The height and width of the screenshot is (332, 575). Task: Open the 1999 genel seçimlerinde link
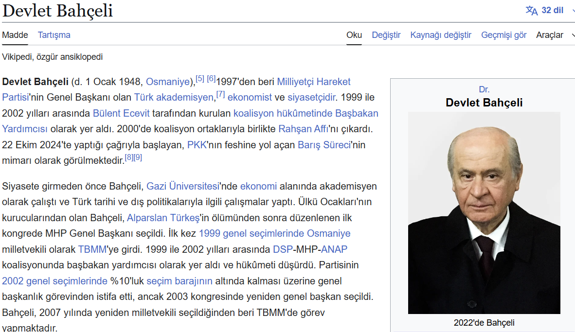coord(252,233)
